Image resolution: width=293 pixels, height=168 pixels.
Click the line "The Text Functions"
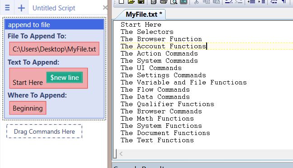pos(157,140)
